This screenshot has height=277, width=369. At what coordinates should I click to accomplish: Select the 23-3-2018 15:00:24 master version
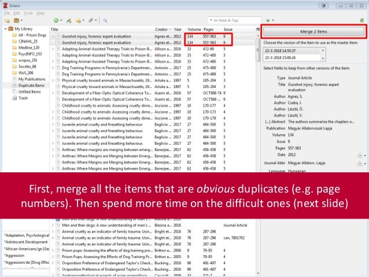(291, 58)
